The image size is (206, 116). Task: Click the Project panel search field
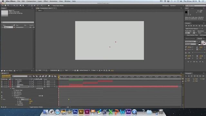click(18, 22)
